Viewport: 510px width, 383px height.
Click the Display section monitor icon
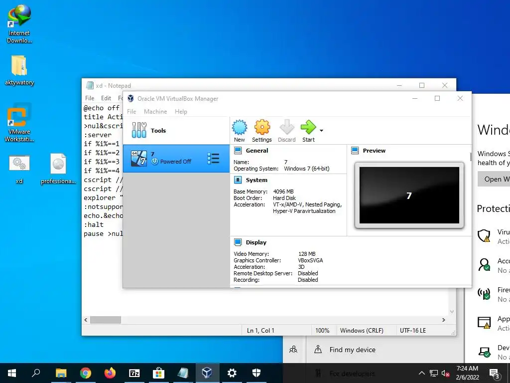[x=238, y=242]
